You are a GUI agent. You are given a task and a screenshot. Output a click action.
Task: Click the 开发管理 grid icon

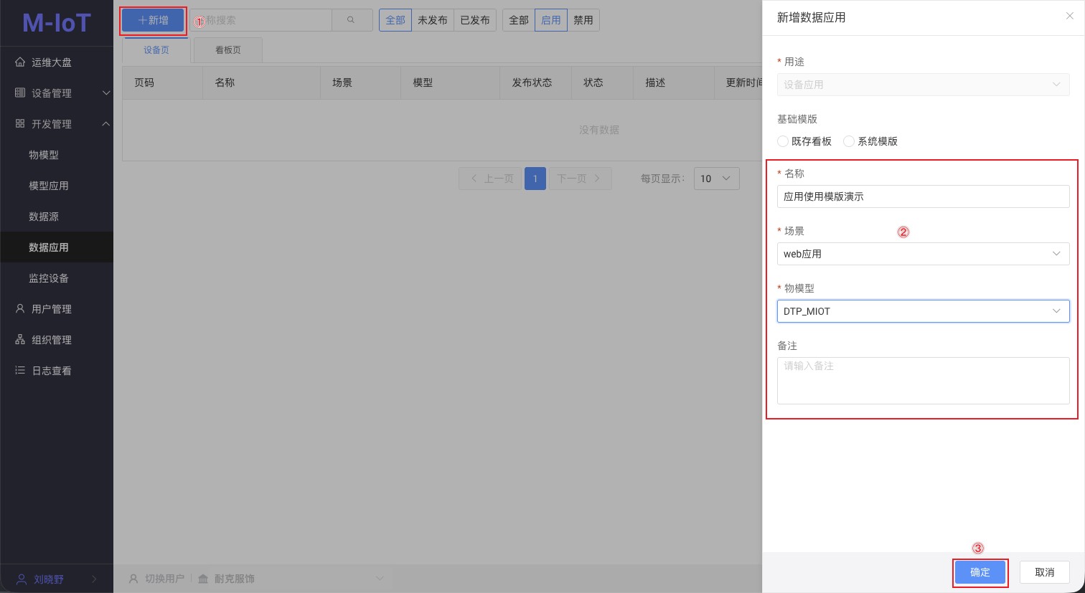pyautogui.click(x=20, y=124)
